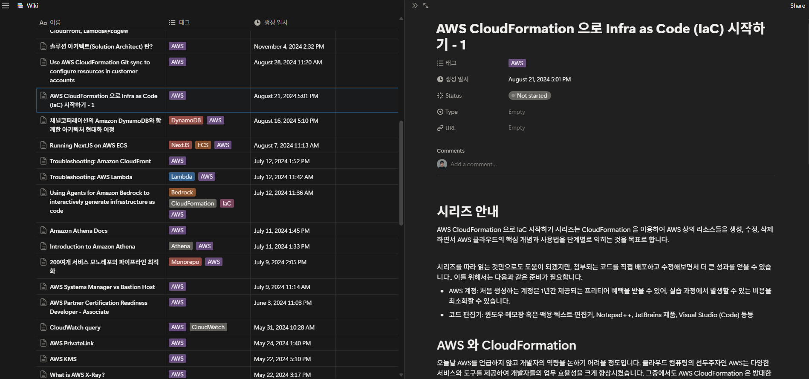Click the Share button
The width and height of the screenshot is (809, 379).
pyautogui.click(x=797, y=6)
